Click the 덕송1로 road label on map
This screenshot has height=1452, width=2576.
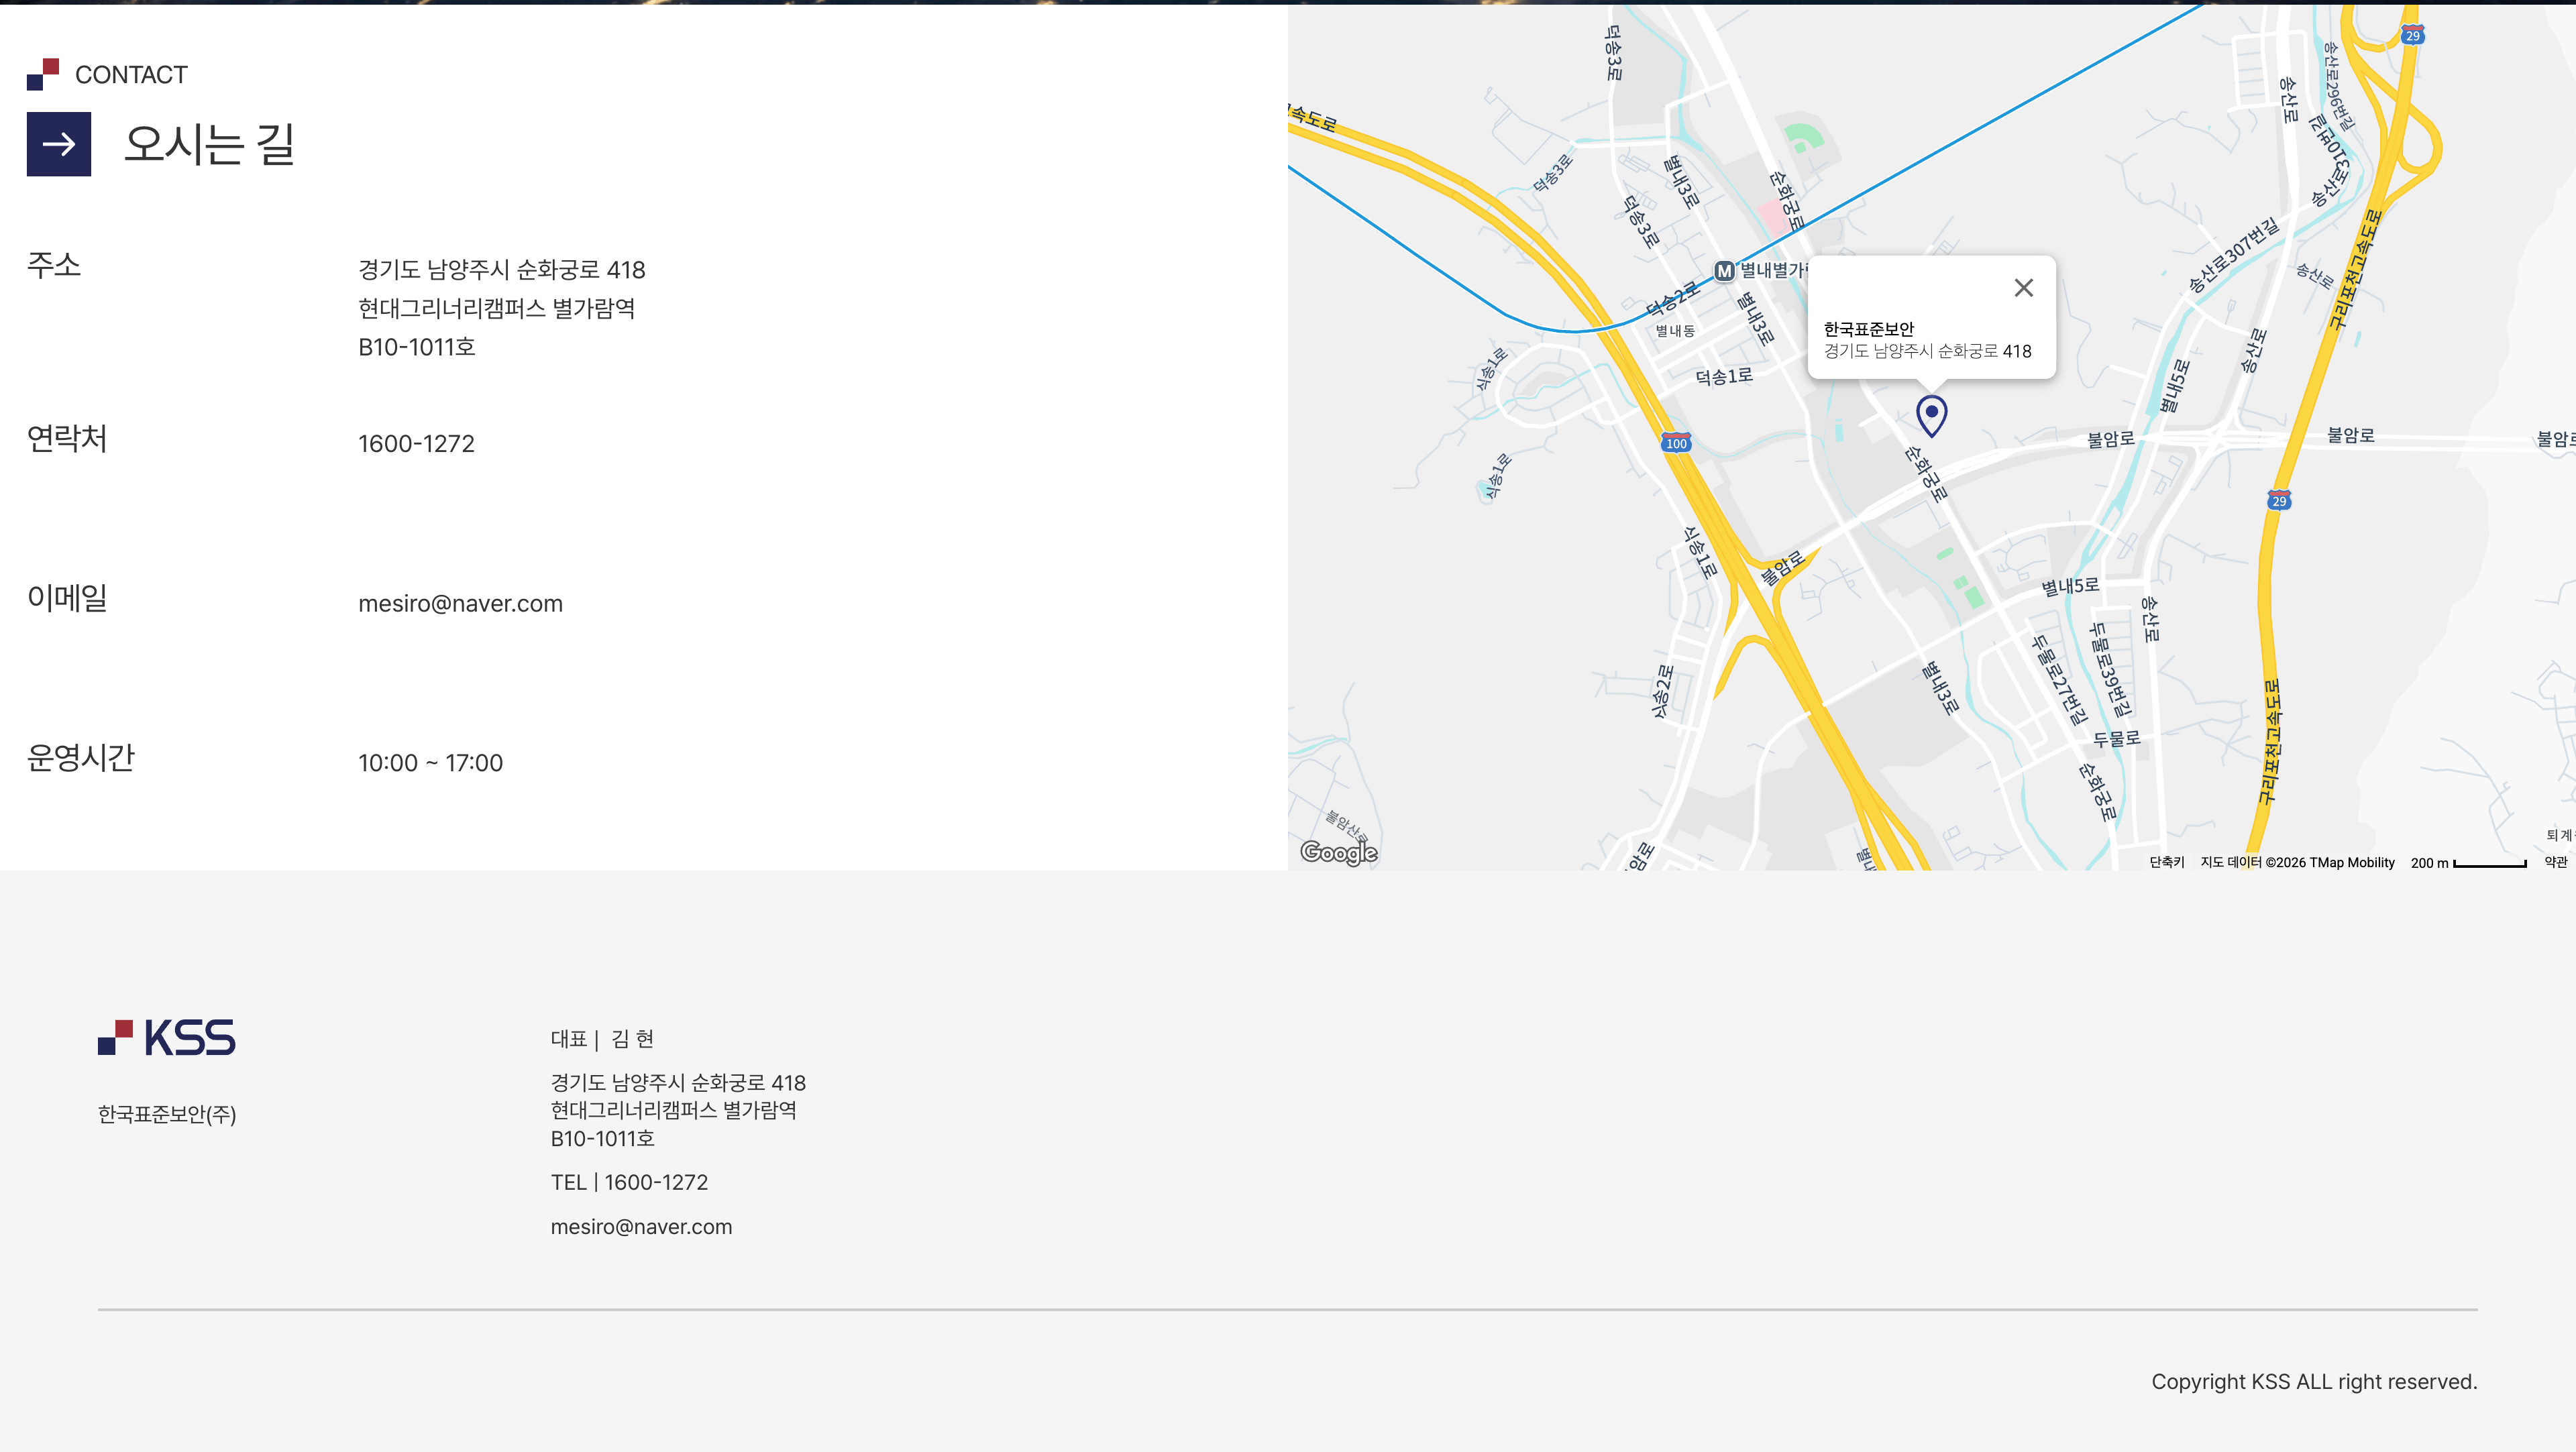coord(1724,376)
